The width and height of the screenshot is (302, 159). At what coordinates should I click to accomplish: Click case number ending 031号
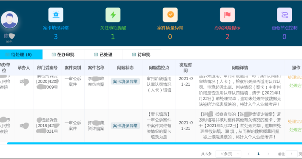47,126
